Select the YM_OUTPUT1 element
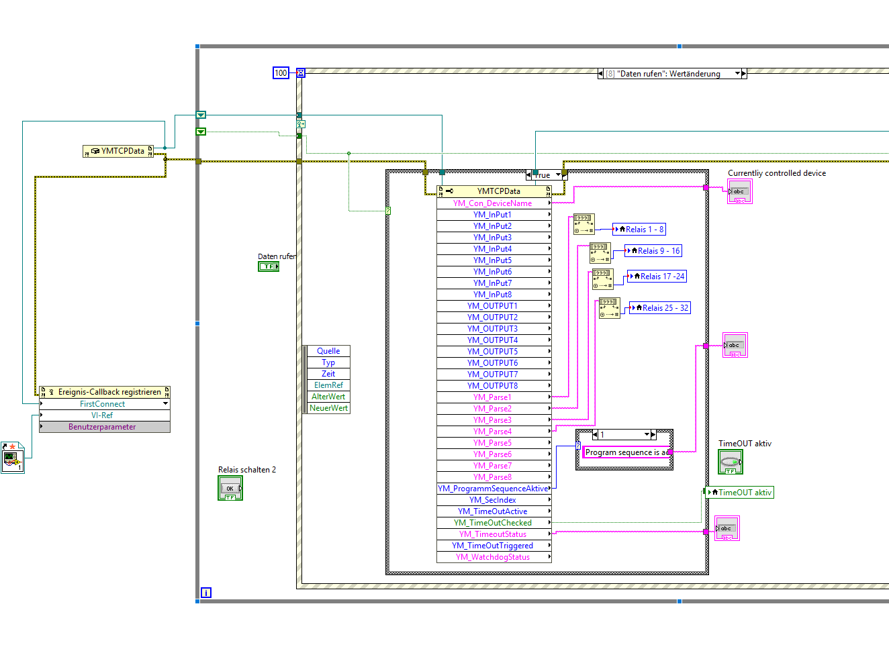Image resolution: width=889 pixels, height=647 pixels. [x=494, y=306]
